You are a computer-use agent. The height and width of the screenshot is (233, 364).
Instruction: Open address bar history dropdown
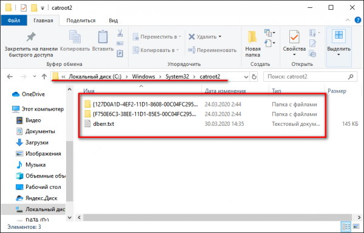pyautogui.click(x=246, y=77)
